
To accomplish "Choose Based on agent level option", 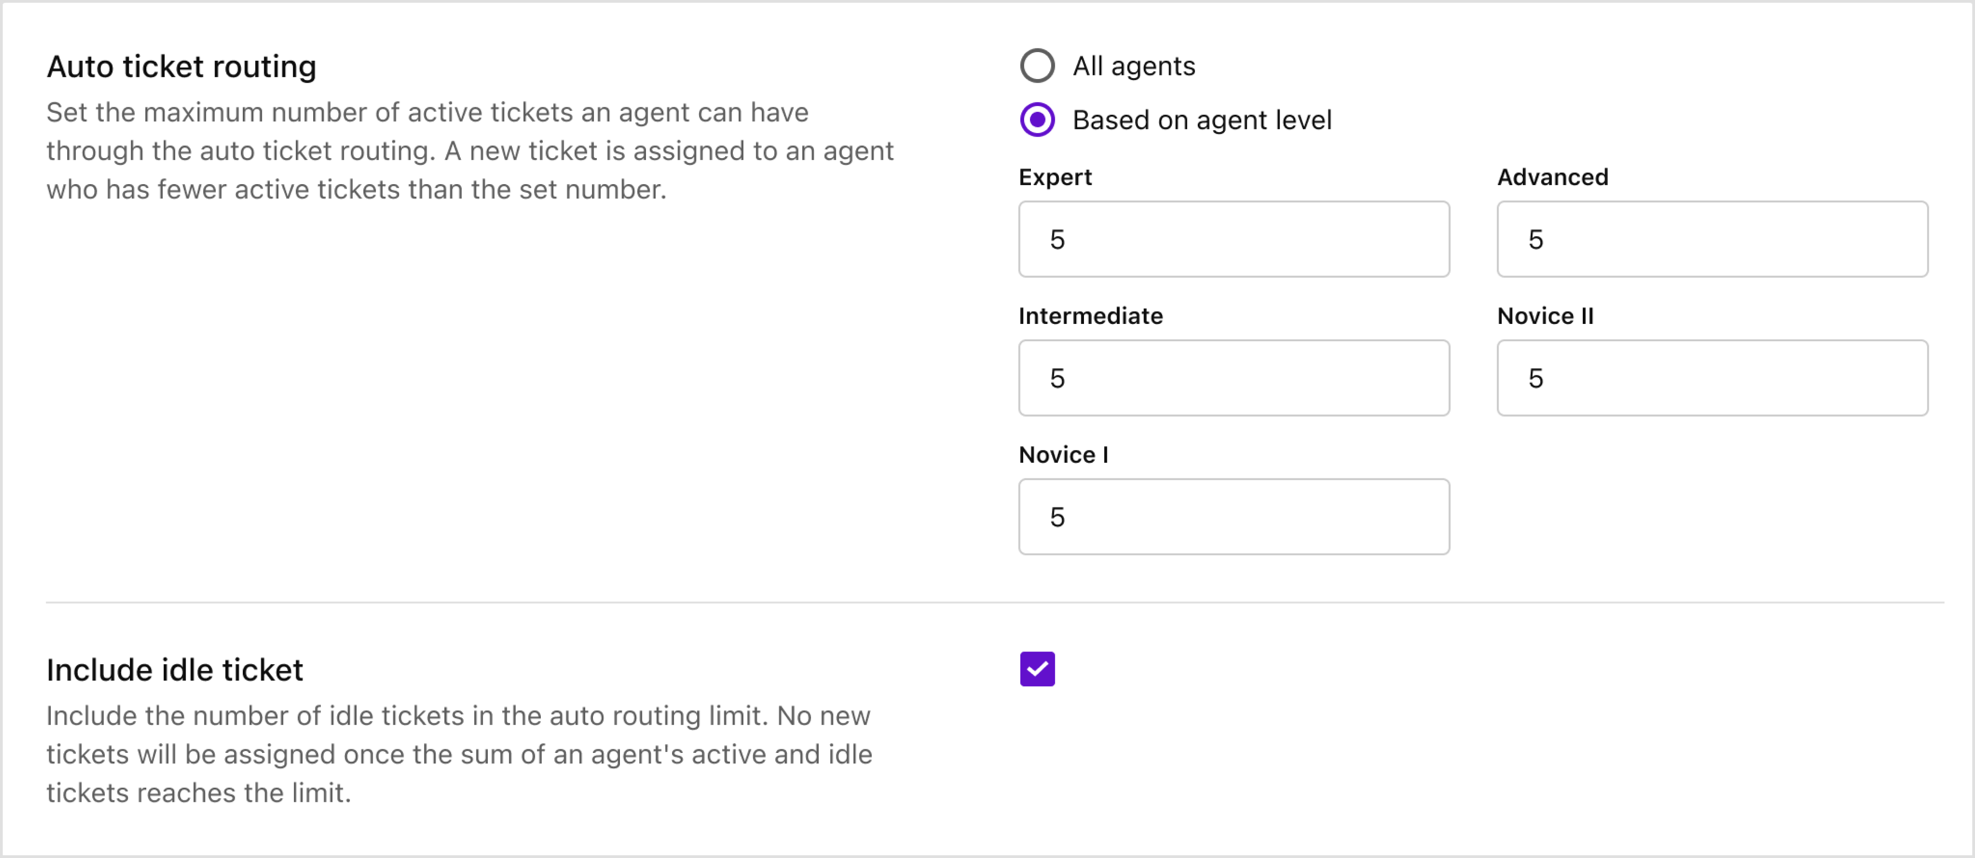I will [x=1036, y=120].
